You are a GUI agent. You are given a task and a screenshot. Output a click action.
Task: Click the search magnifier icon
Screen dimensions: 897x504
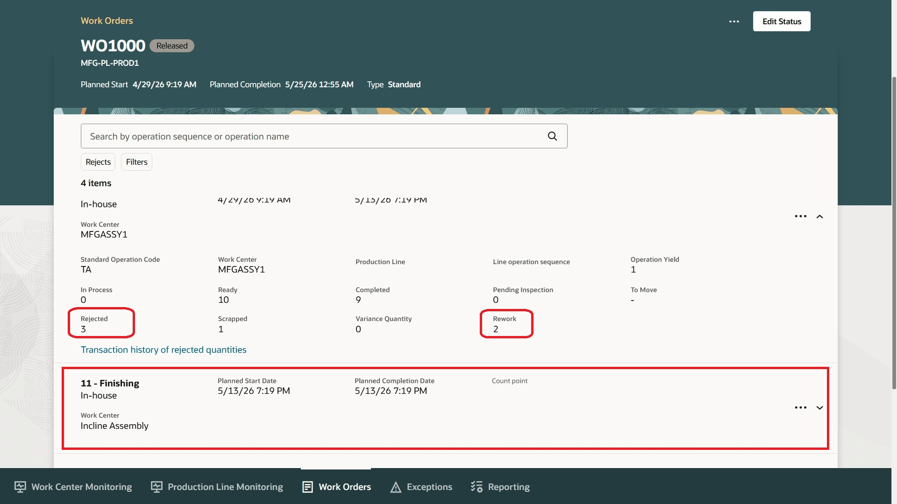coord(552,136)
